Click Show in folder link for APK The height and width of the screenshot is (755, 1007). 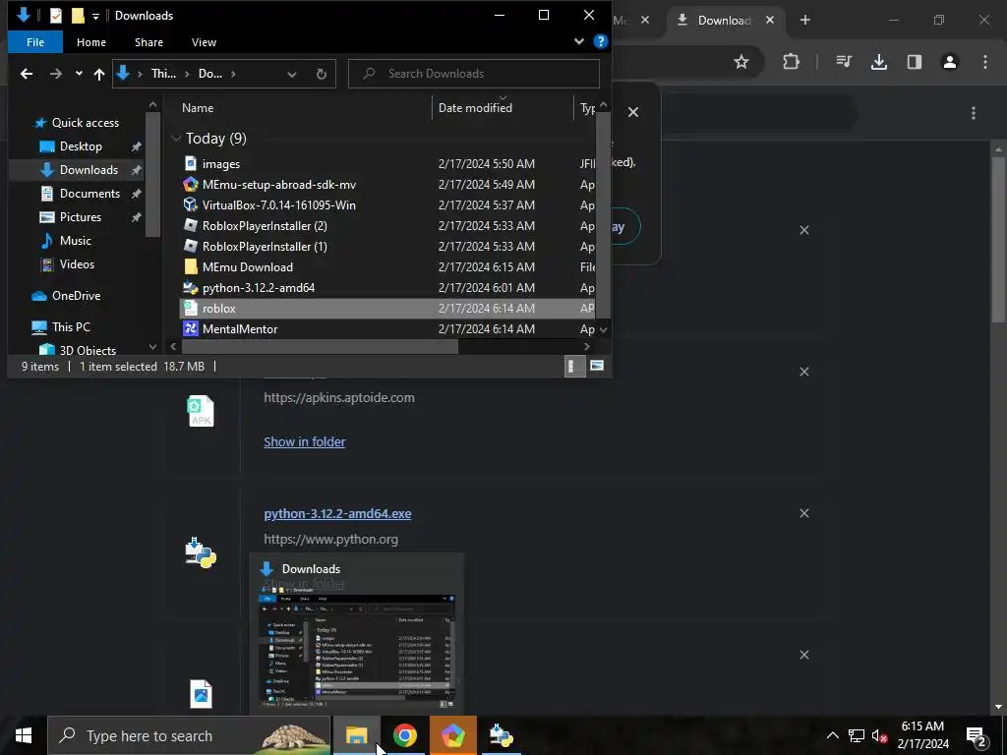[x=305, y=441]
